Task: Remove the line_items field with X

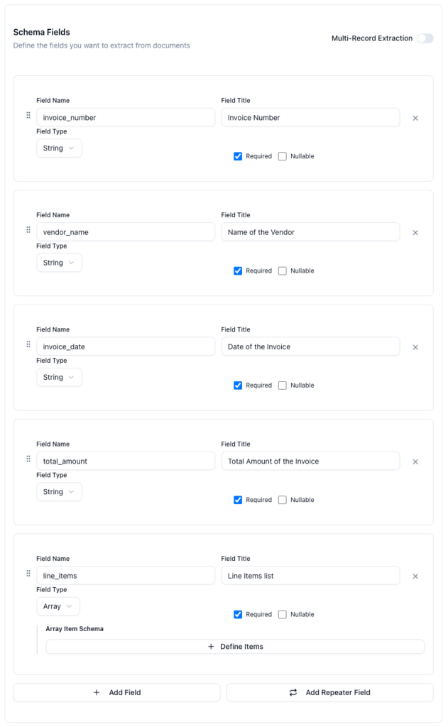Action: [x=415, y=576]
